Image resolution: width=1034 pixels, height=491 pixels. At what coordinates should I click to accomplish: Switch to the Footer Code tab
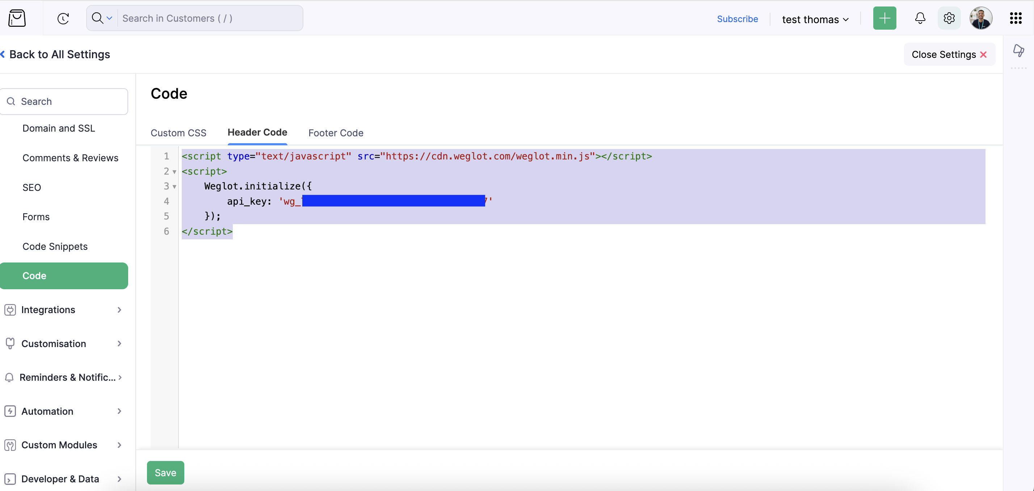336,133
